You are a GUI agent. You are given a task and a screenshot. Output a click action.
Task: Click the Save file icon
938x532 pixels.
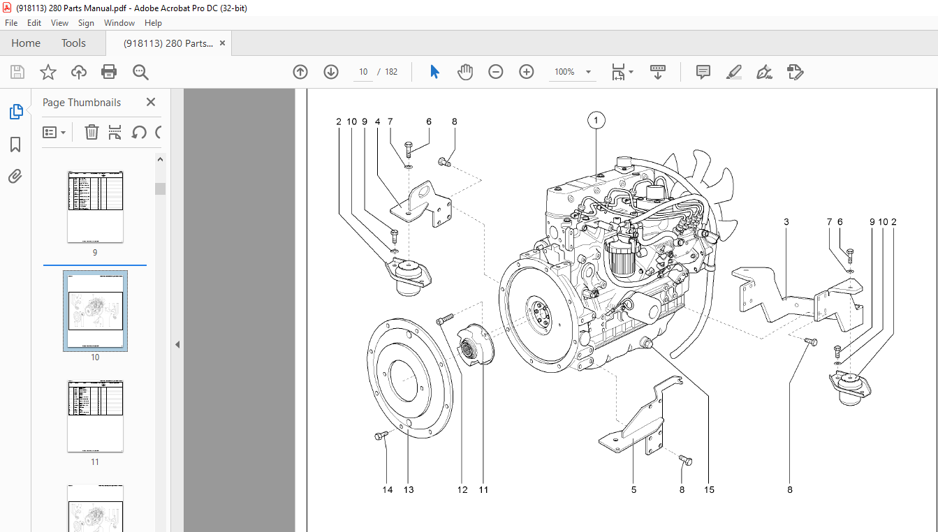[17, 72]
